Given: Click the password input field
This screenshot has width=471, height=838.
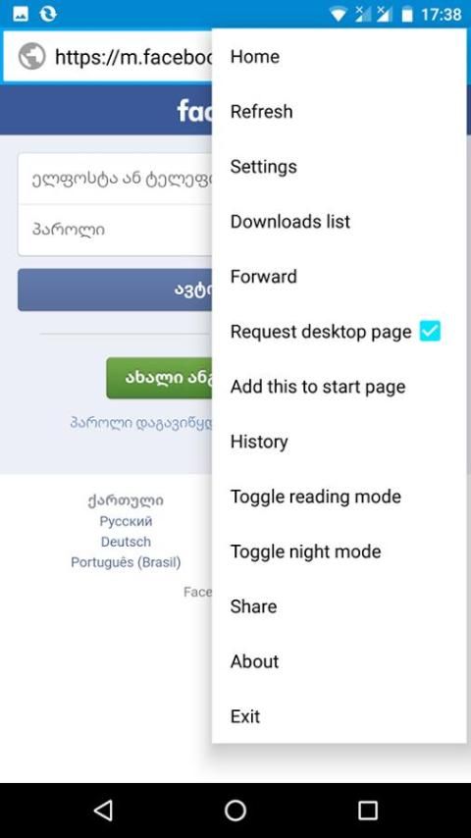Looking at the screenshot, I should point(115,230).
